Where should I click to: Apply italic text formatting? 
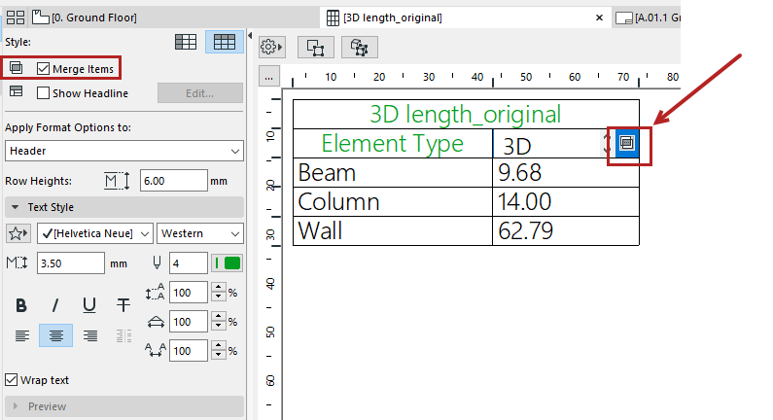click(x=55, y=305)
